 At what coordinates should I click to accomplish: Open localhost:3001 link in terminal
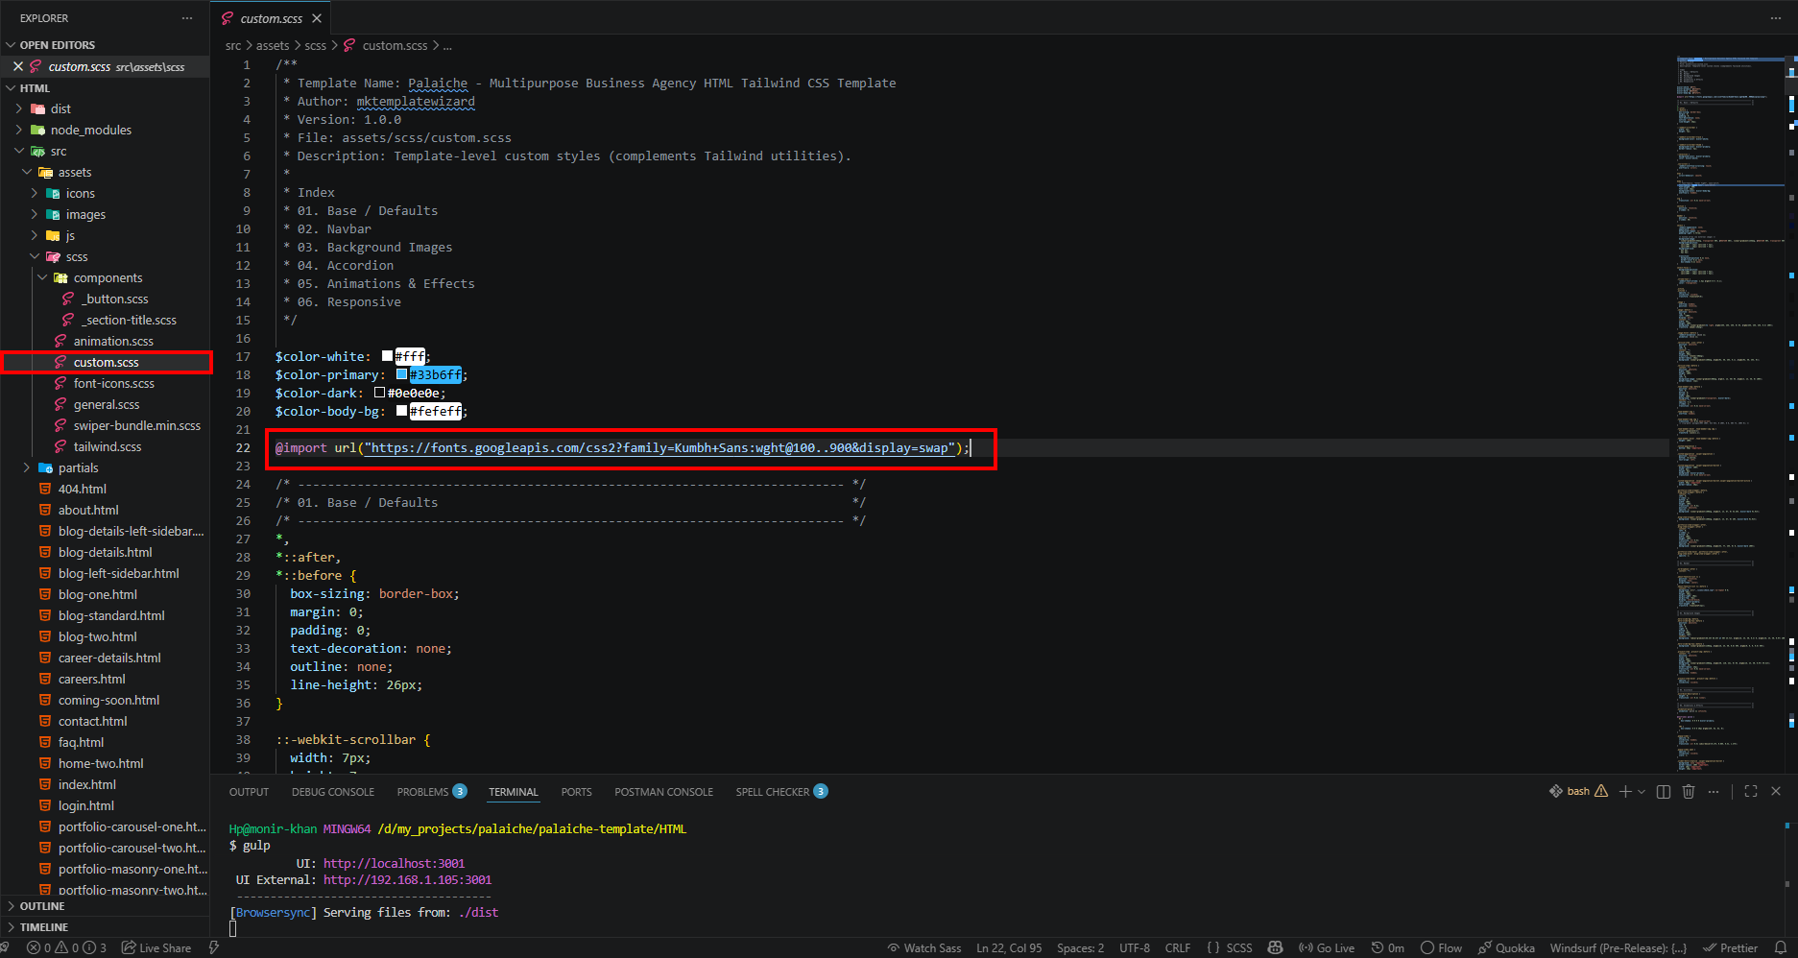pos(394,863)
